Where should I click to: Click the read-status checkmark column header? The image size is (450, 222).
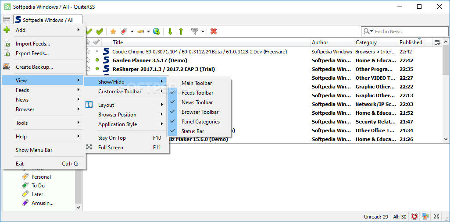click(x=97, y=42)
